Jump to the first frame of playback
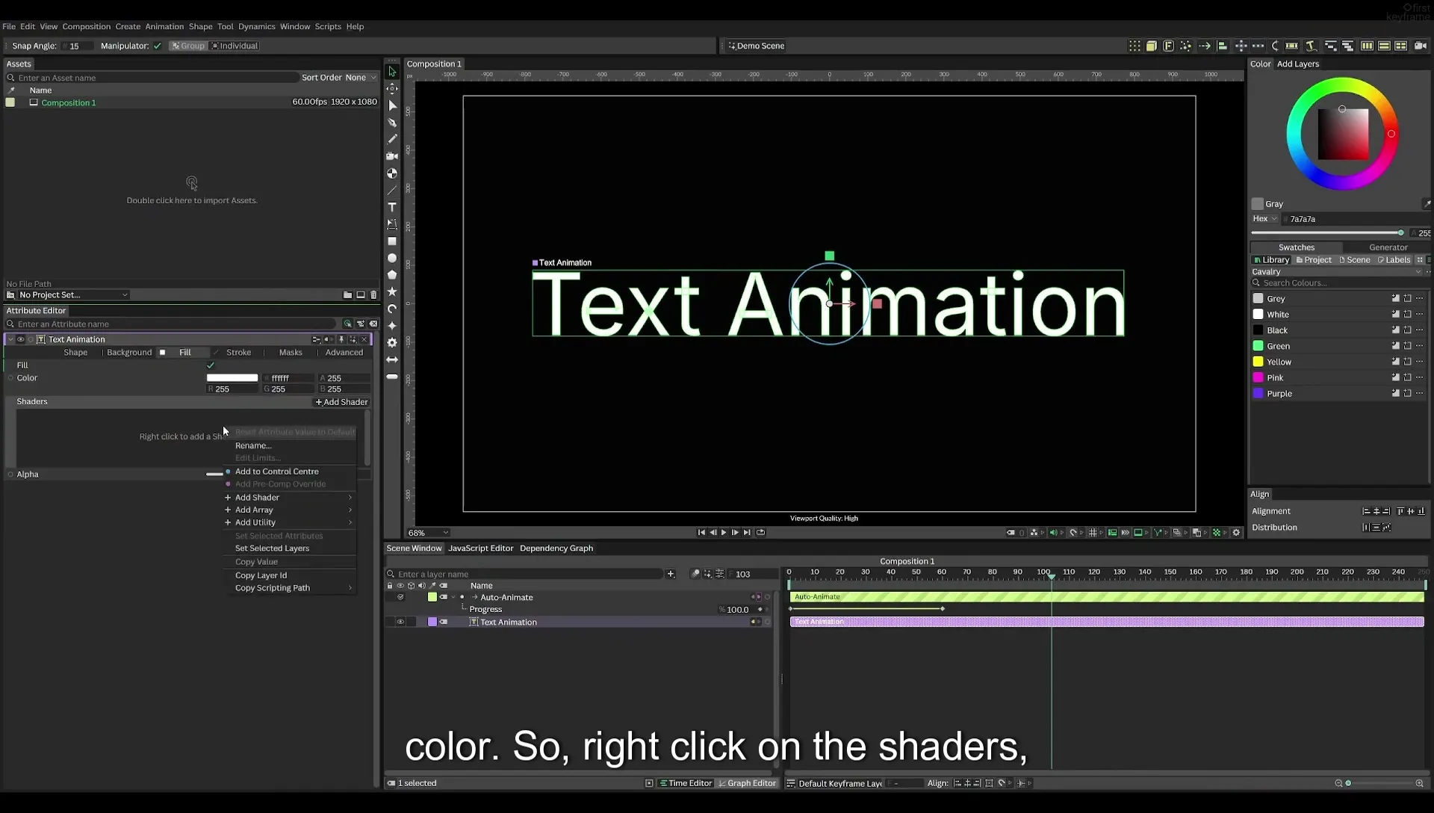 [x=701, y=533]
